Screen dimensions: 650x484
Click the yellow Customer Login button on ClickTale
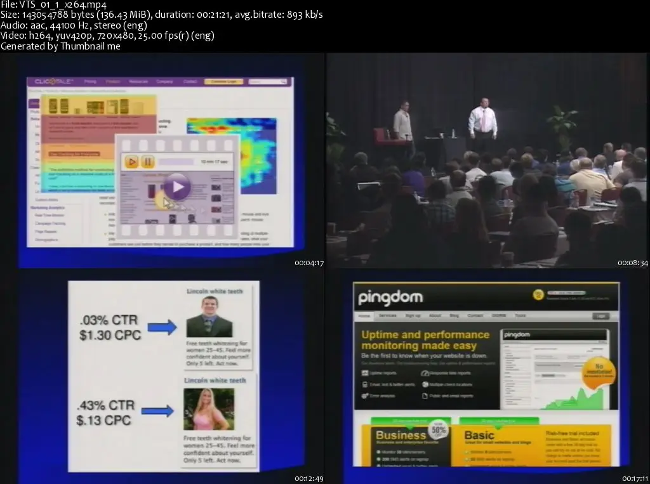223,82
